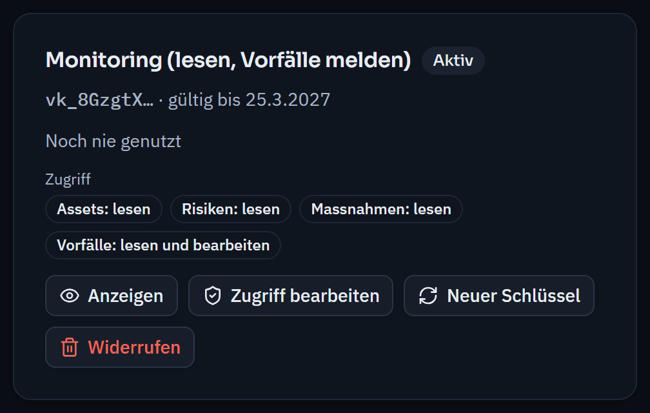Click the shield icon for Zugriff bearbeiten
This screenshot has height=413, width=650.
[x=213, y=296]
